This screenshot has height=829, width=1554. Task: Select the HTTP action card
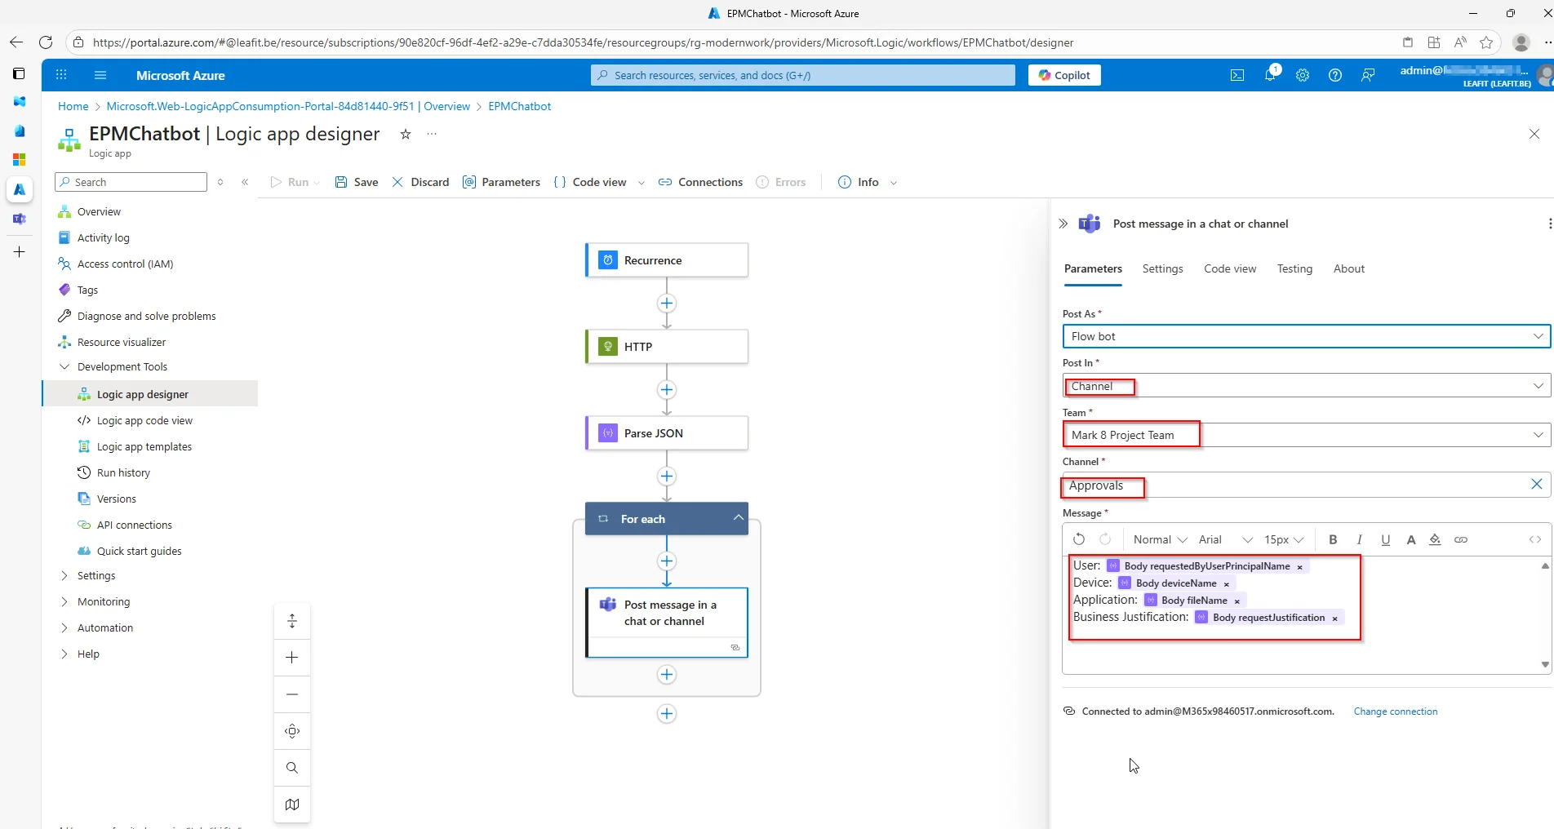click(667, 347)
